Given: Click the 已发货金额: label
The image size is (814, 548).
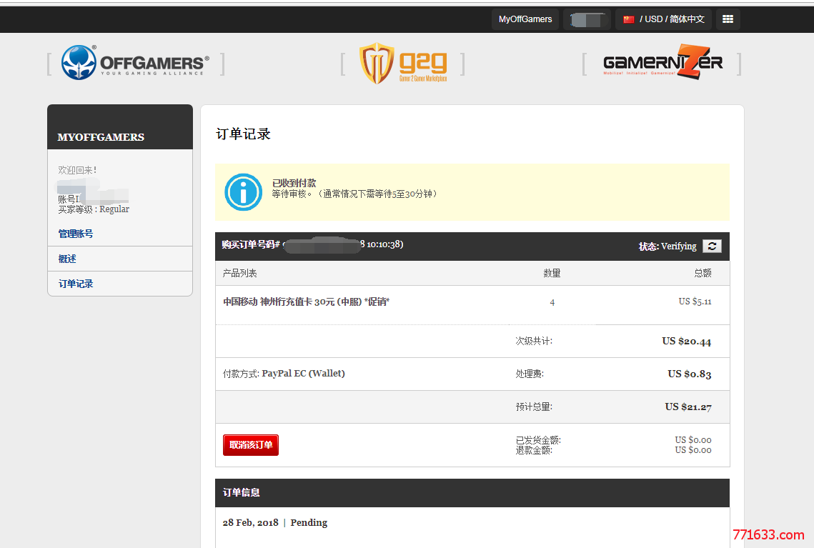Looking at the screenshot, I should 538,440.
